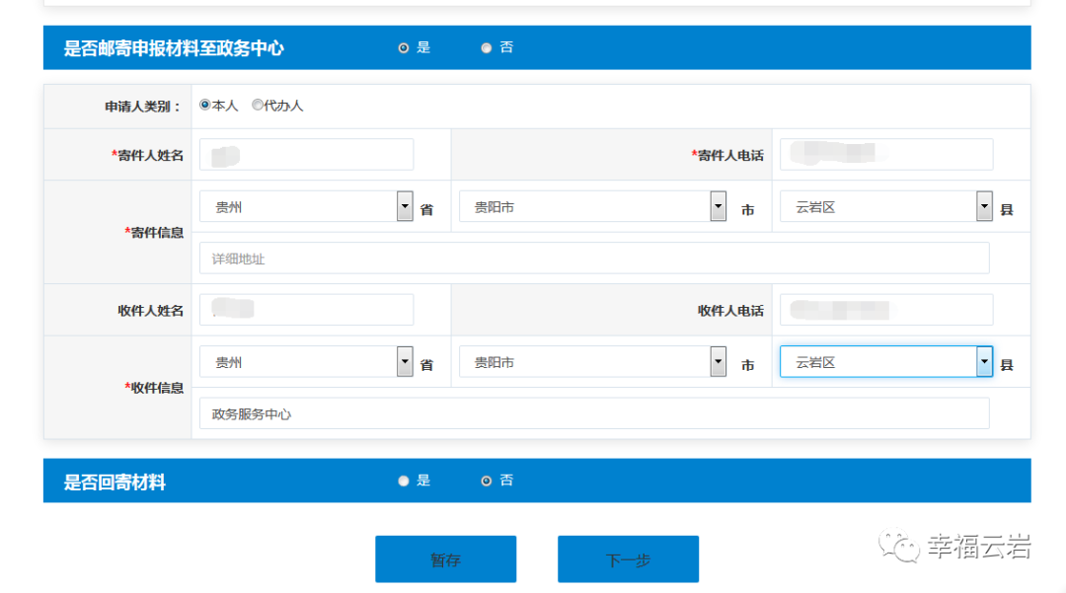This screenshot has width=1066, height=593.
Task: Click into the 收件人电话 input field
Action: (885, 309)
